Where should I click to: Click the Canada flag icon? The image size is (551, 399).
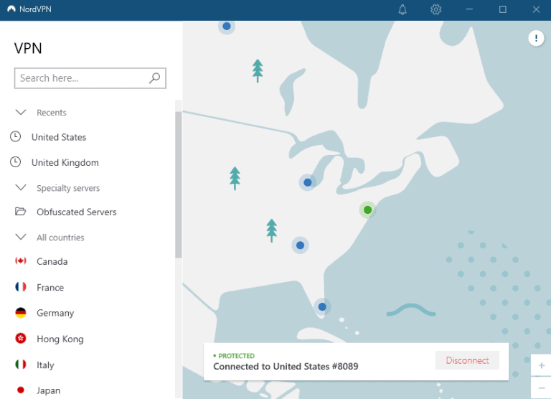(21, 261)
